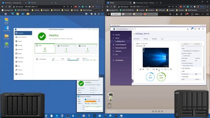Open the admin user dropdown in QTS
Screen dimensions: 210x118
[197, 14]
